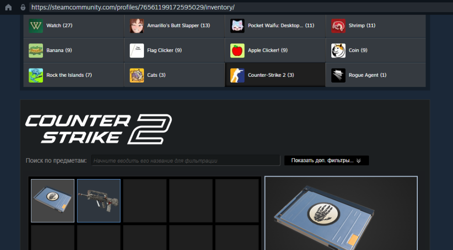
Task: Open the Cats (3) inventory tab
Action: tap(174, 75)
